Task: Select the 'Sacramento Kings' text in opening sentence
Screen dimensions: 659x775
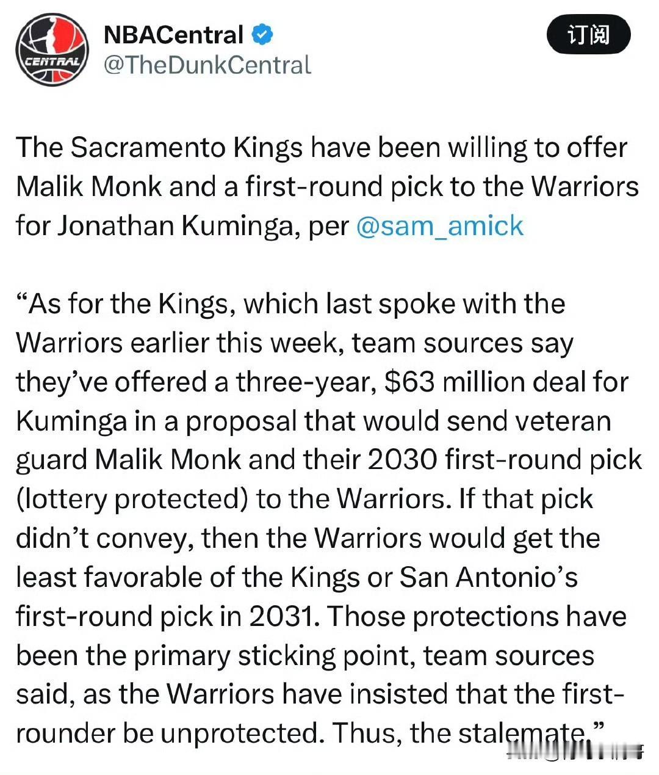Action: [187, 147]
